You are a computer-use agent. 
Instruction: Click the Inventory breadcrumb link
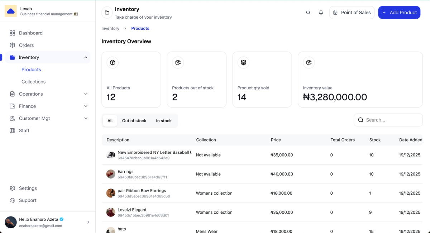tap(110, 28)
